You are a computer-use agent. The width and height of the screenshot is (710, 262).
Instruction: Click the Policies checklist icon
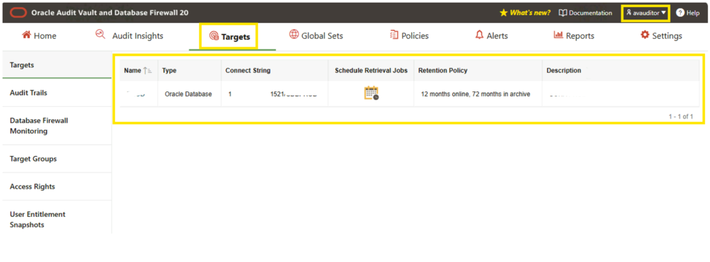tap(394, 35)
